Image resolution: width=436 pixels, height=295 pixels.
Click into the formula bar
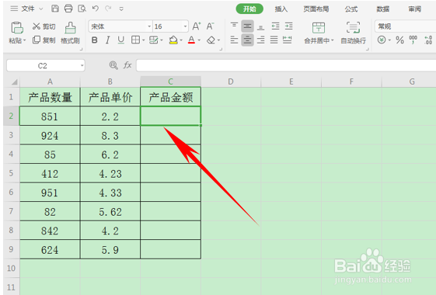click(x=286, y=66)
